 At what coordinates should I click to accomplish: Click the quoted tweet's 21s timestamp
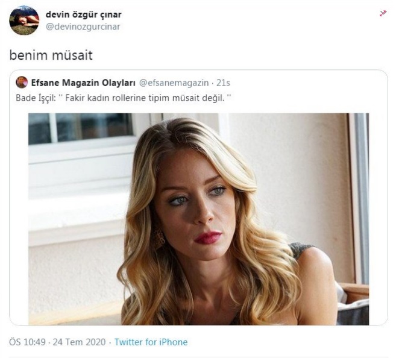click(x=223, y=83)
